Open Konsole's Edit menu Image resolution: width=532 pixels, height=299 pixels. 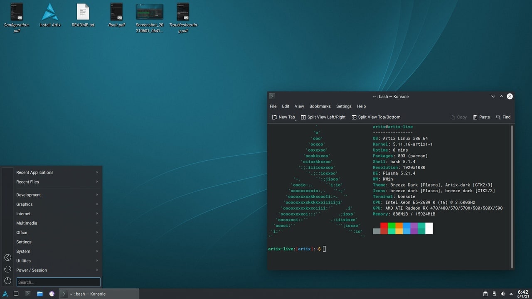coord(286,106)
